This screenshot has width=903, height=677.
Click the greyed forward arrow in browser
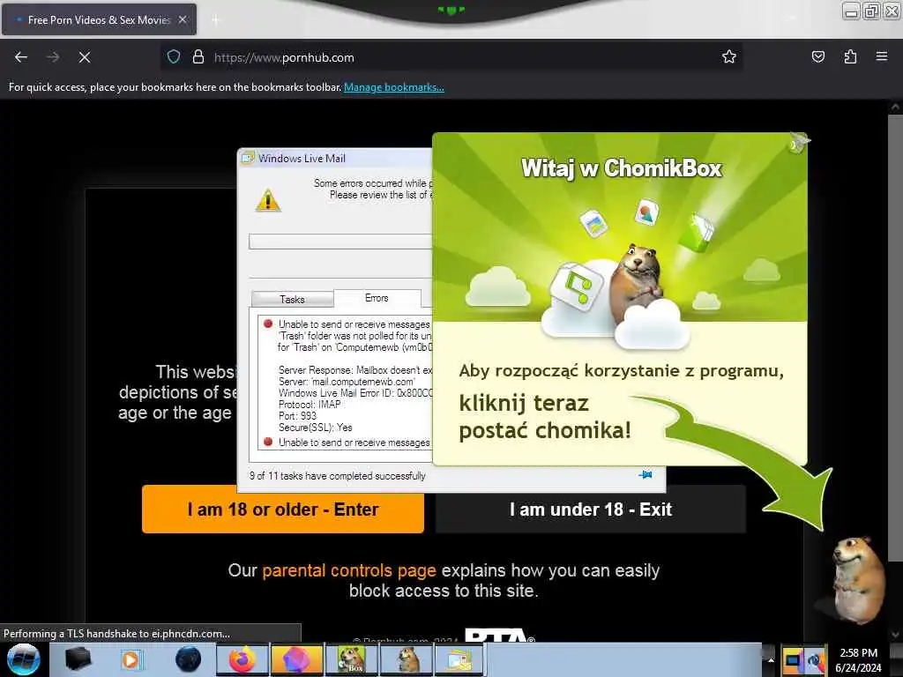click(53, 57)
